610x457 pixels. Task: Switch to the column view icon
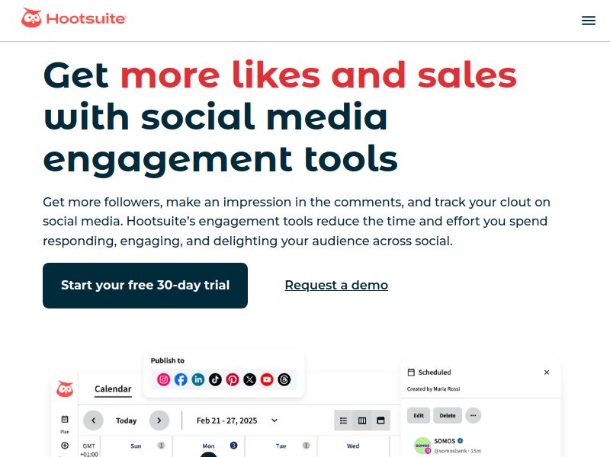(x=362, y=420)
